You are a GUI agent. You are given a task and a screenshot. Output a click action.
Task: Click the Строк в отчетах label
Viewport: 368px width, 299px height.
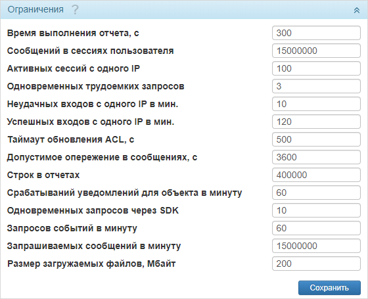coord(43,175)
